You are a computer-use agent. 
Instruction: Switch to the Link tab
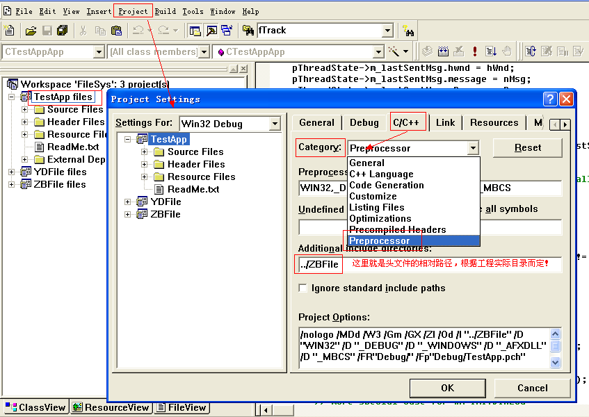click(x=445, y=123)
